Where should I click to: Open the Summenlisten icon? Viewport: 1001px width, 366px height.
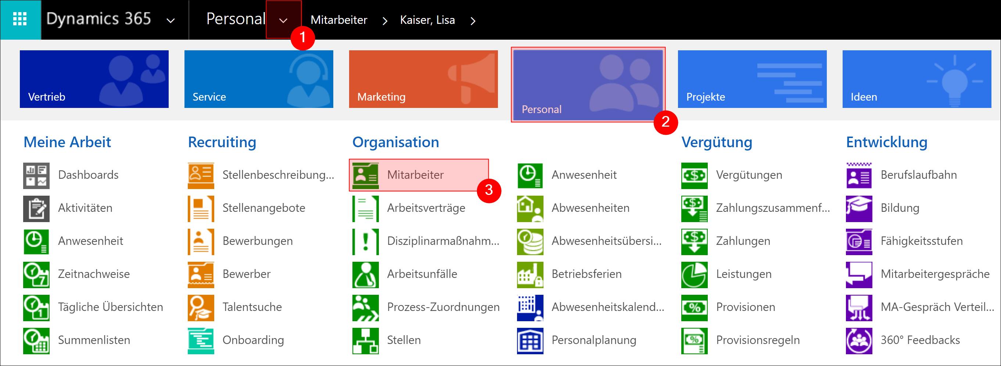click(36, 340)
